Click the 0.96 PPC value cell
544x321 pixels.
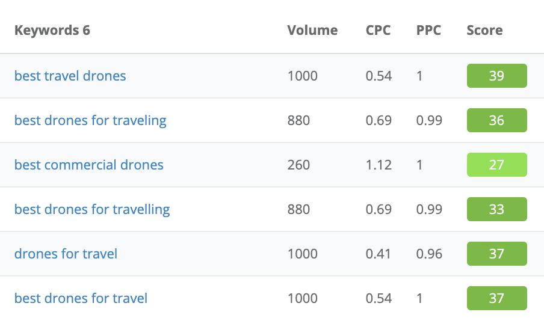click(429, 254)
